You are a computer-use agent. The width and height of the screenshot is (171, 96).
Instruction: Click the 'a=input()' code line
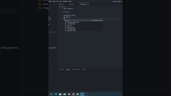pos(67,12)
